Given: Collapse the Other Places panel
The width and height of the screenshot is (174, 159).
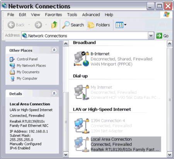Looking at the screenshot, I should (54, 50).
